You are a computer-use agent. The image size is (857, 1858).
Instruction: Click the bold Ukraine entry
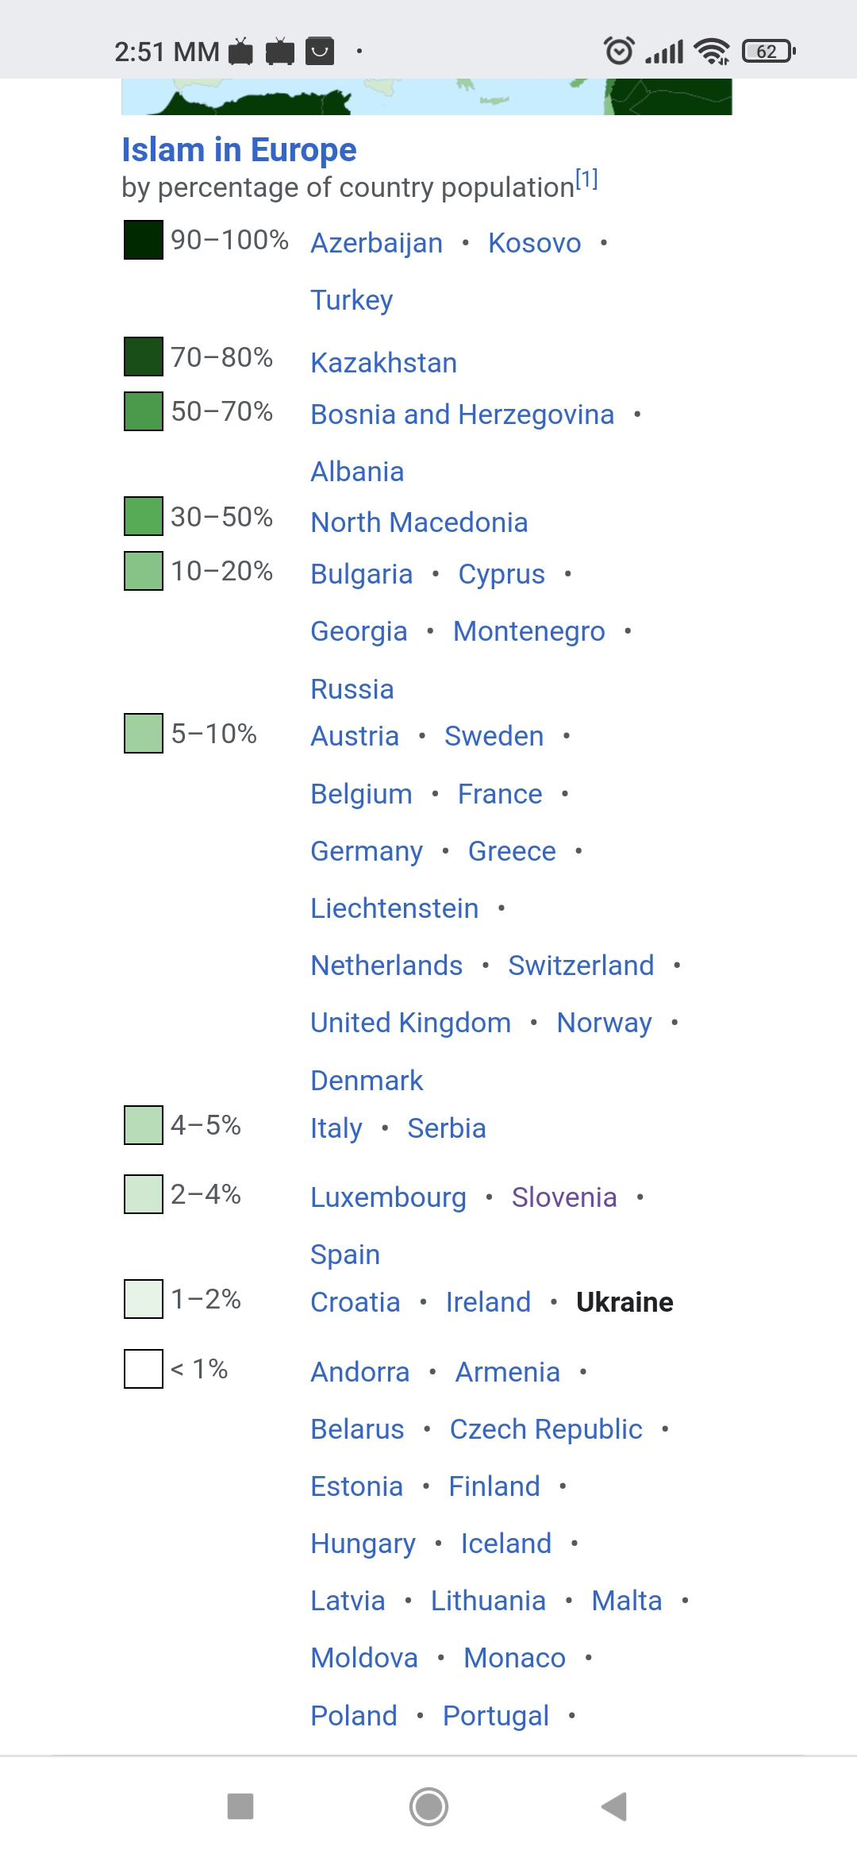point(624,1302)
